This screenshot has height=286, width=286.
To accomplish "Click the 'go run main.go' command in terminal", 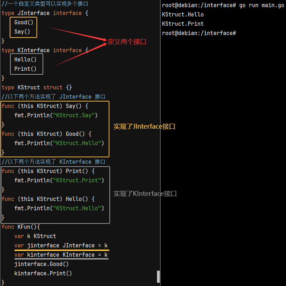I will [x=261, y=5].
